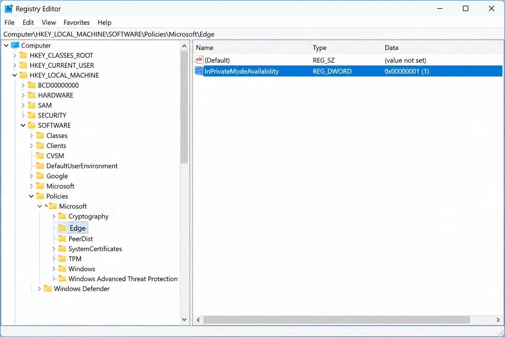Click the Registry Editor app icon in title bar
The image size is (505, 337).
point(9,9)
